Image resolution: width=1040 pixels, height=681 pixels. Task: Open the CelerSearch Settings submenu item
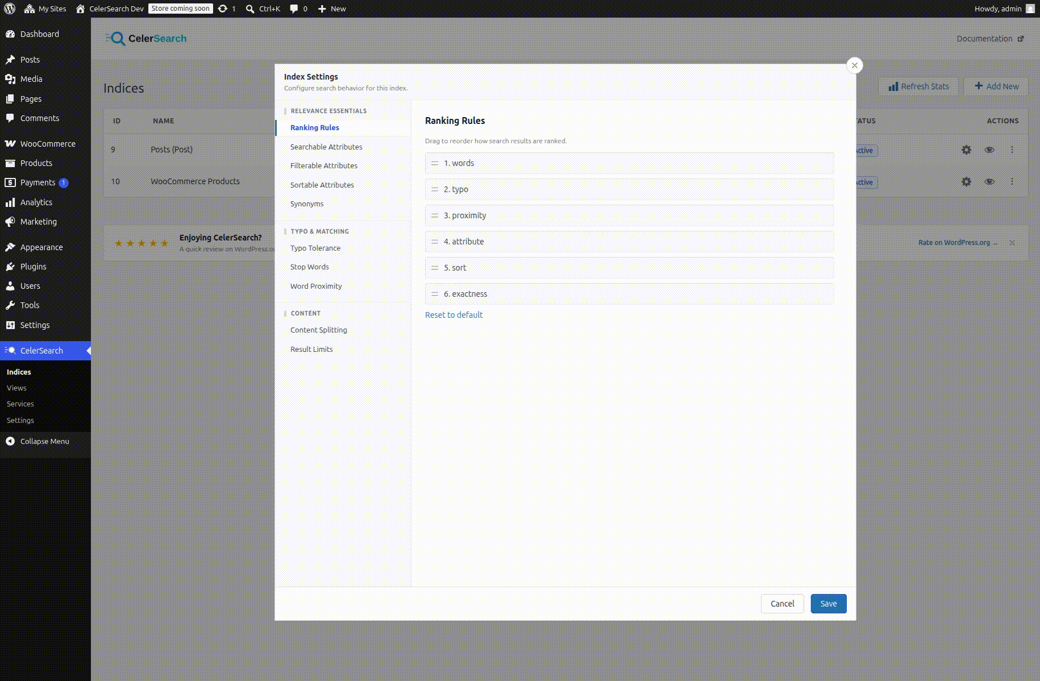(x=20, y=421)
